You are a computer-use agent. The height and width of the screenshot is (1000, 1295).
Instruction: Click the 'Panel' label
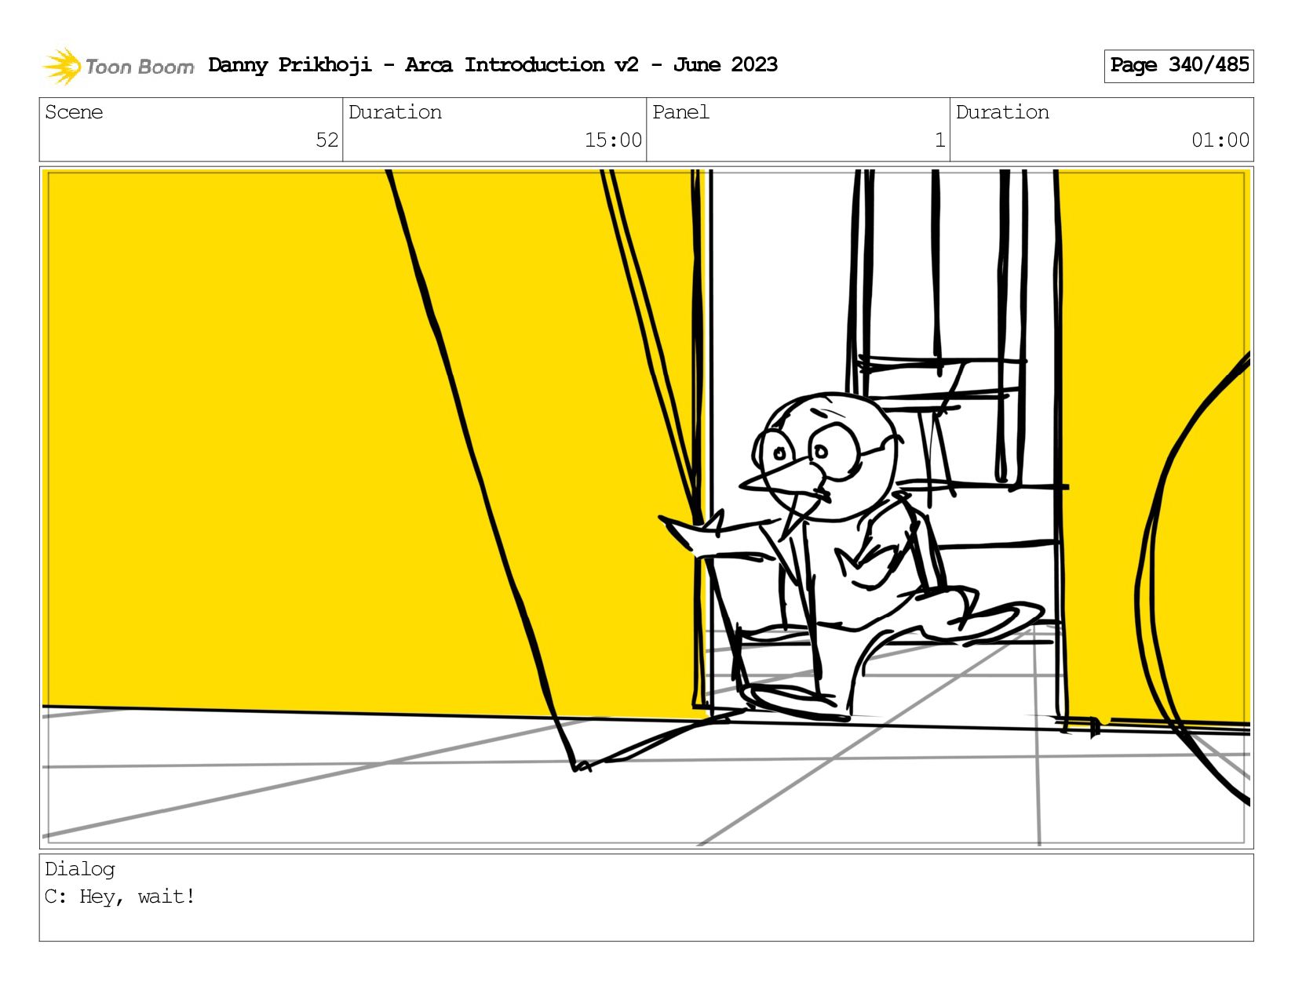coord(680,112)
